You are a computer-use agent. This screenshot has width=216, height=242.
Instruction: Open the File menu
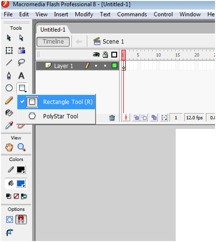tap(8, 14)
